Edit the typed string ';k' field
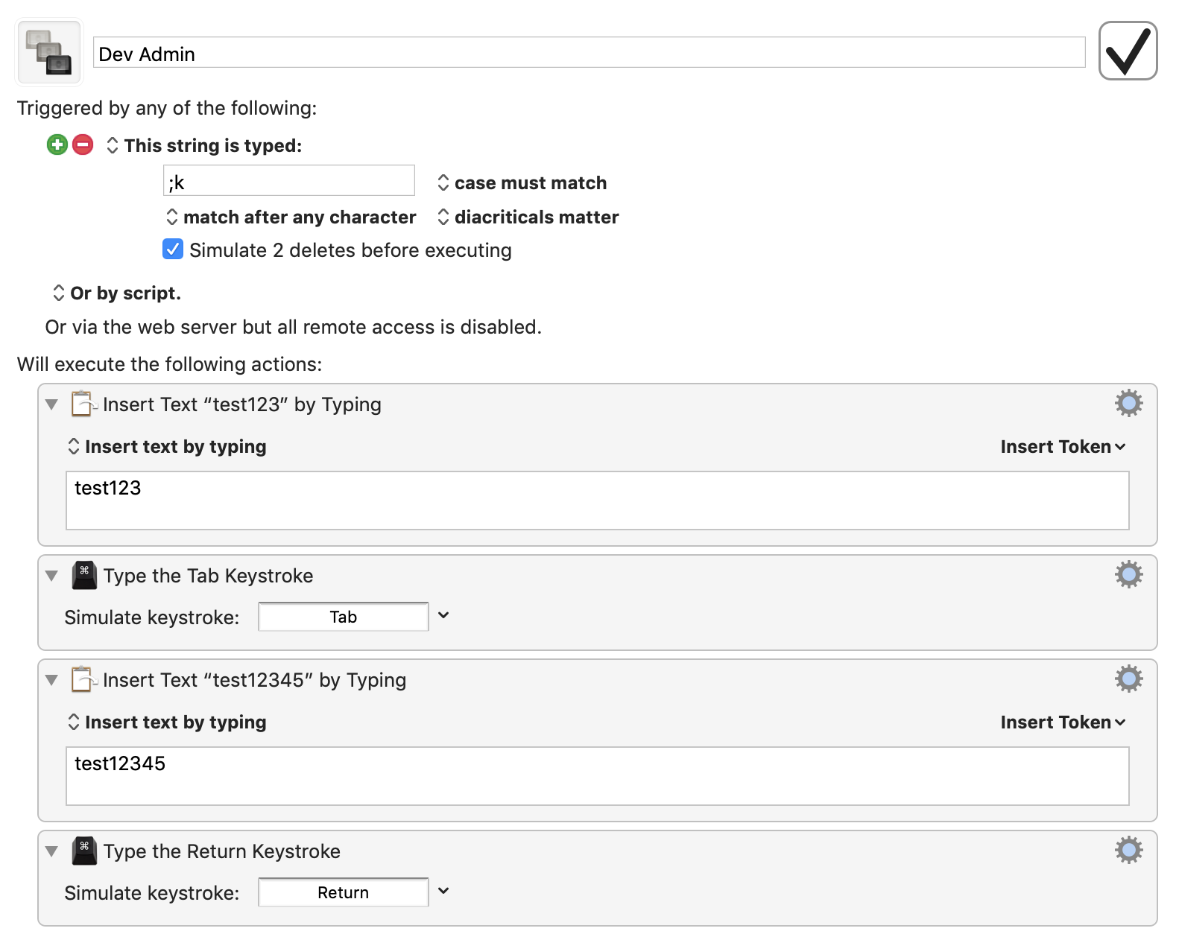The image size is (1179, 937). [289, 181]
